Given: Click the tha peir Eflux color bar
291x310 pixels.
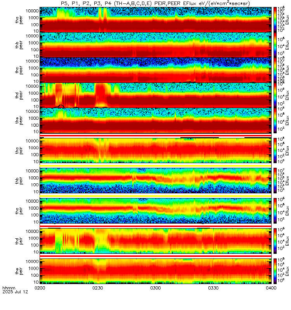Looking at the screenshot, I should pyautogui.click(x=275, y=150).
